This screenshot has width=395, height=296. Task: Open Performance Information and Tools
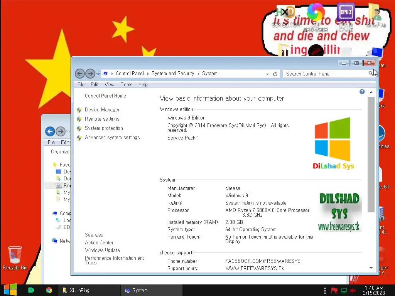(x=115, y=260)
